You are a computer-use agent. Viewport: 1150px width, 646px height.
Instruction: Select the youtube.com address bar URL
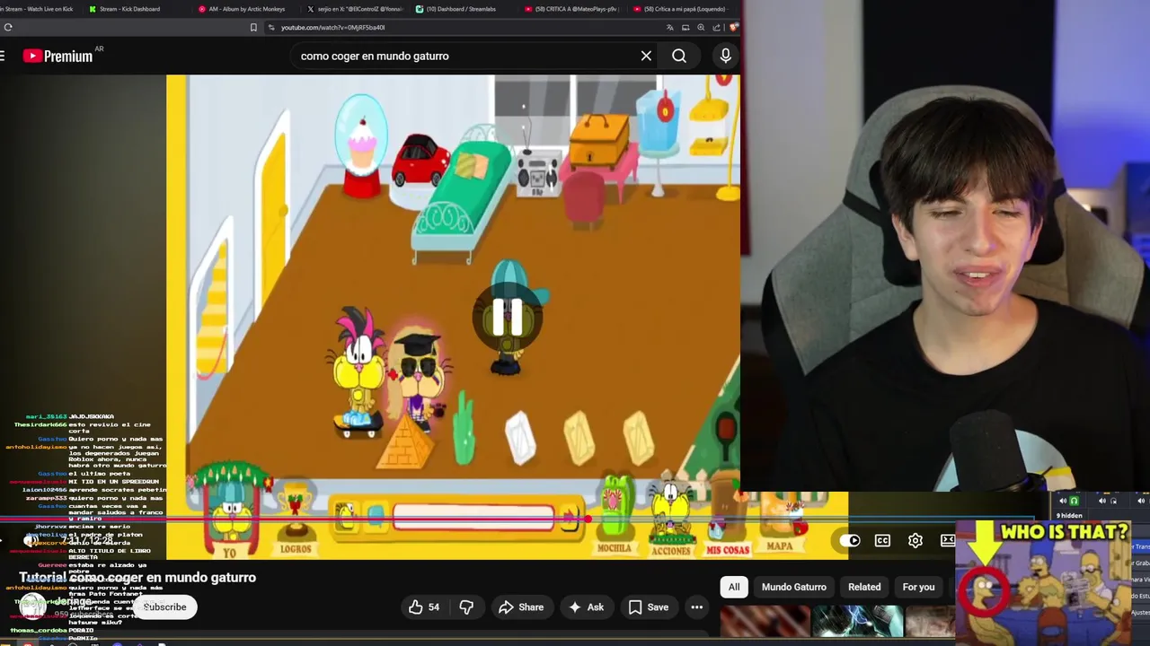click(x=332, y=27)
